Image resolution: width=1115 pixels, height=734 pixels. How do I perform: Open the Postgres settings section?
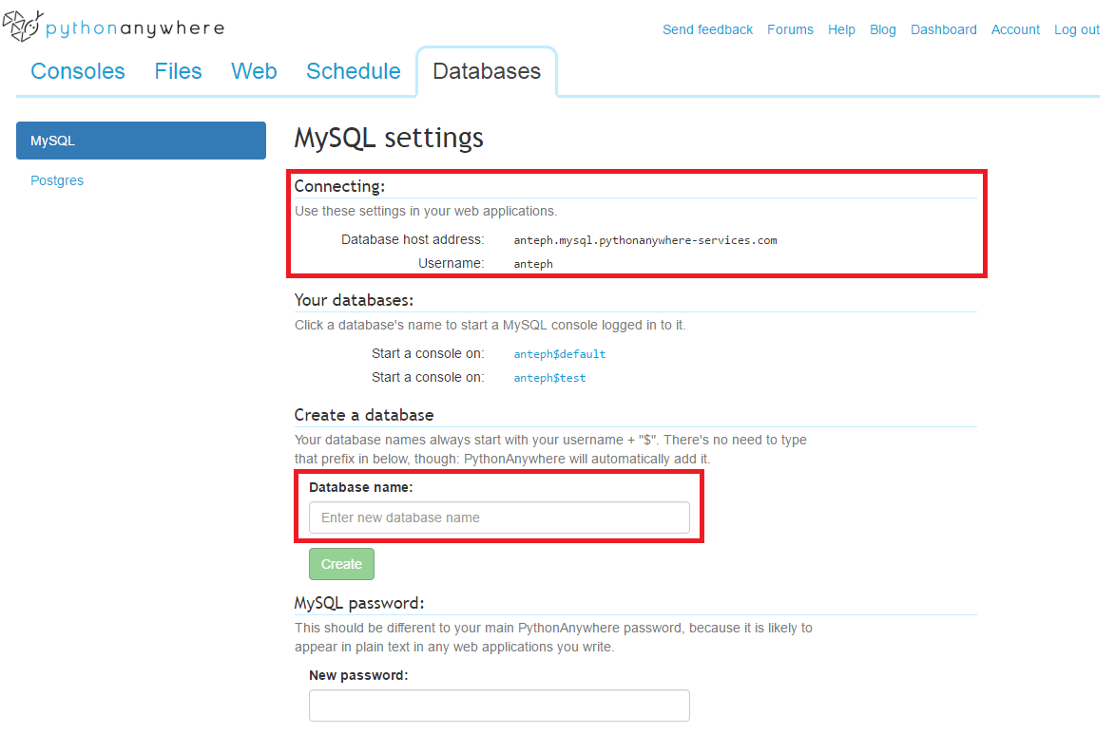point(57,179)
